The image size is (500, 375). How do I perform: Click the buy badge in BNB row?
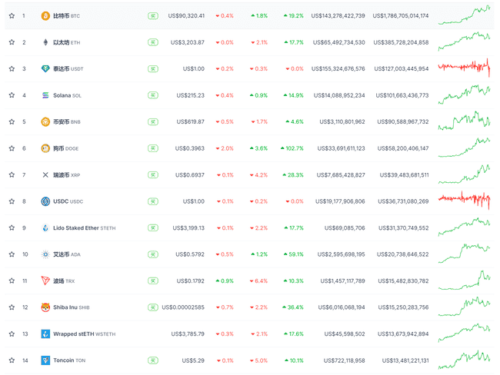click(x=153, y=121)
